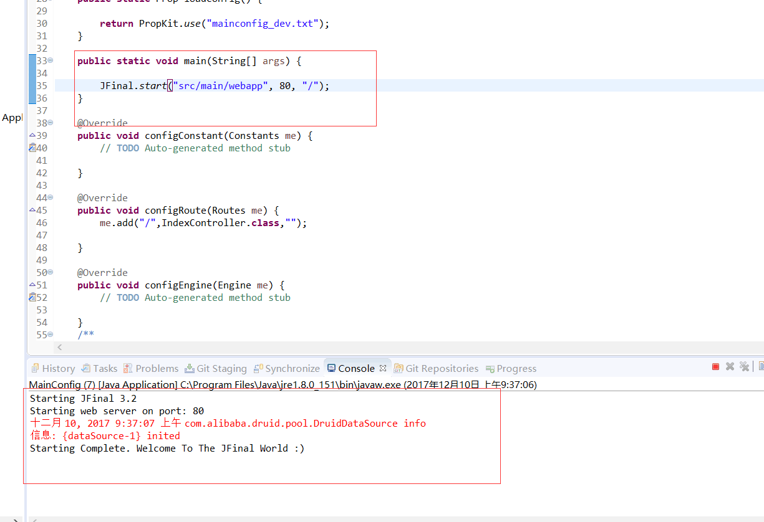764x522 pixels.
Task: Click the console horizontal scrollbar left arrow
Action: click(34, 519)
